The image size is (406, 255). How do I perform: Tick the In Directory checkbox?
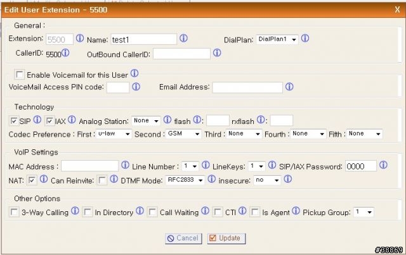click(x=88, y=212)
